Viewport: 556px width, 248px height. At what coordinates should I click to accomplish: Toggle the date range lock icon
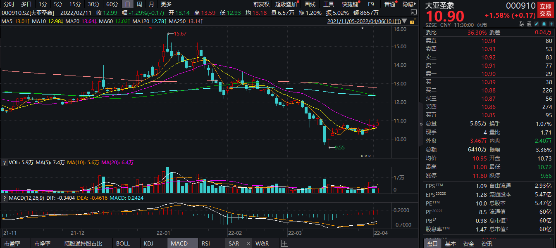pos(412,21)
